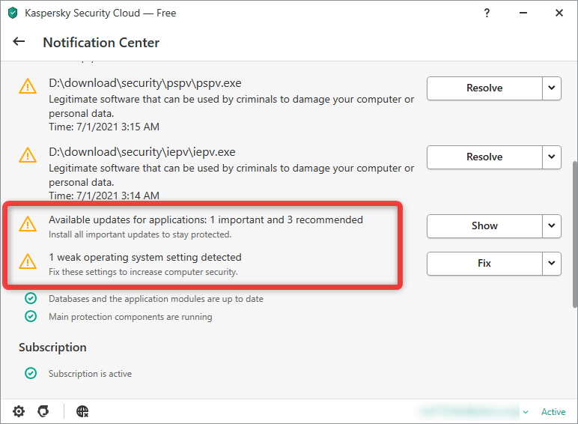Viewport: 578px width, 424px height.
Task: Fix the weak operating system setting
Action: point(484,263)
